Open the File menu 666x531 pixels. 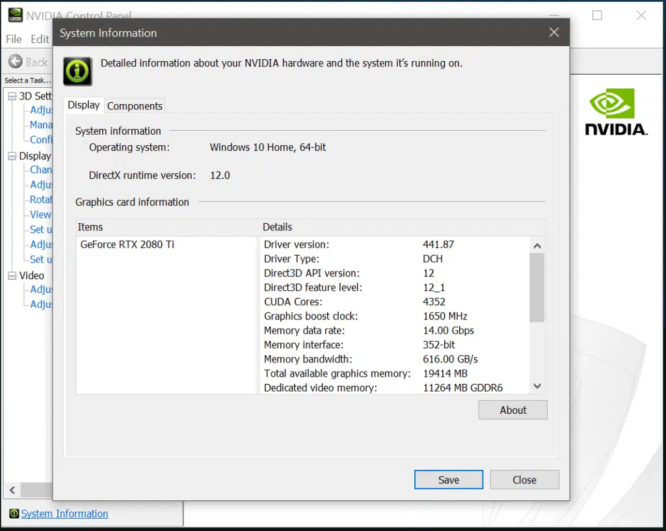pos(13,39)
